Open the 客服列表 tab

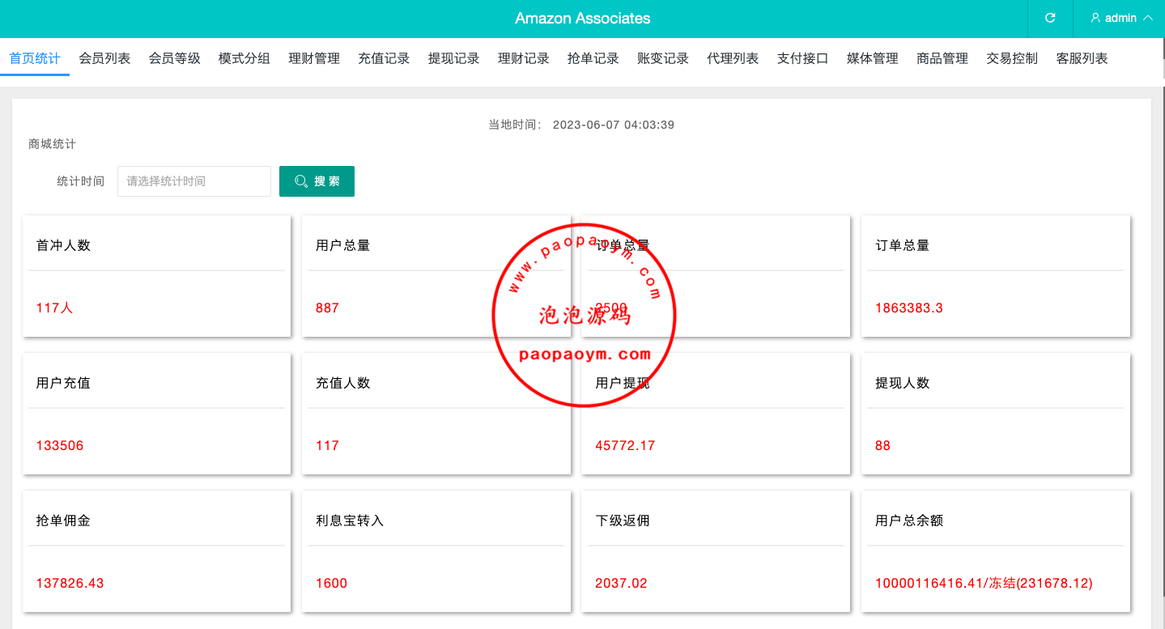pos(1082,58)
